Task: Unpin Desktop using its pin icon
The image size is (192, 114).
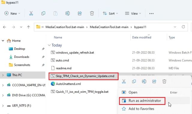Action: click(43, 49)
